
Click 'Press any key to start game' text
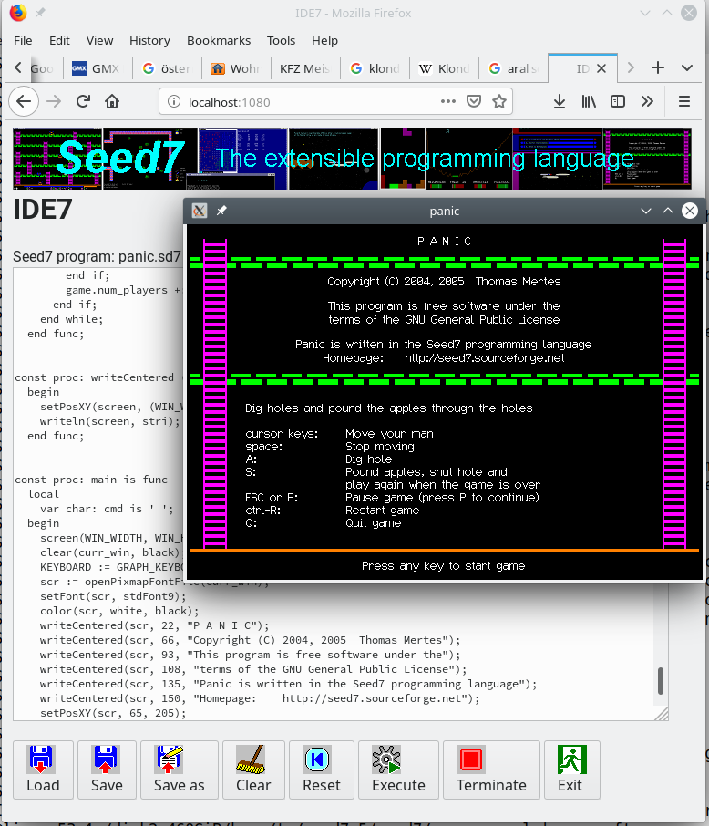coord(443,566)
